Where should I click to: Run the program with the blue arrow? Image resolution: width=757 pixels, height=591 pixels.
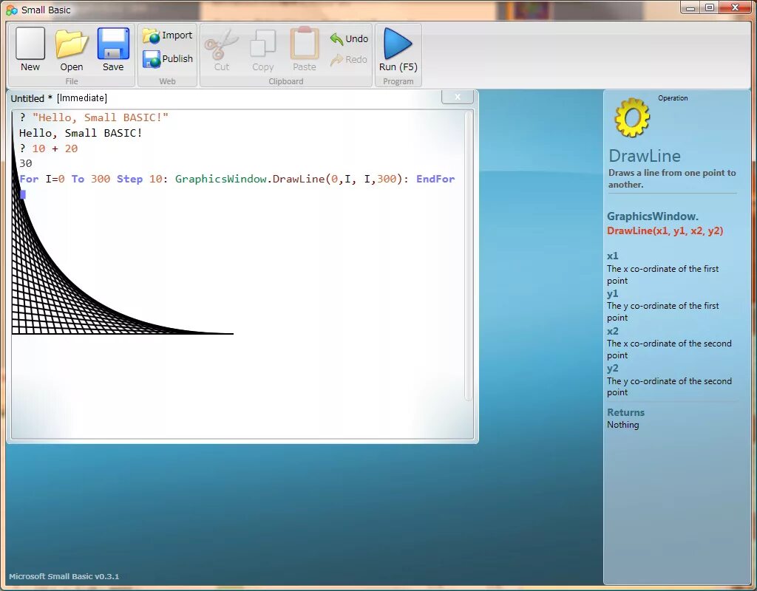pyautogui.click(x=398, y=49)
